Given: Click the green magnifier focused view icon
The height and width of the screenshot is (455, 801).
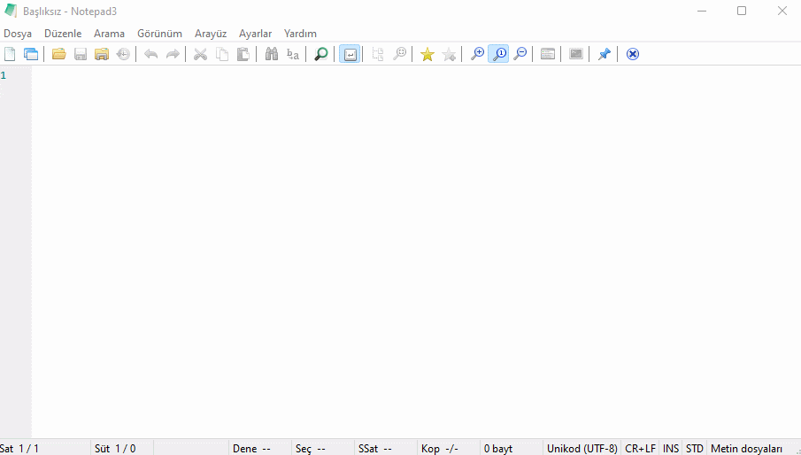Looking at the screenshot, I should [320, 54].
